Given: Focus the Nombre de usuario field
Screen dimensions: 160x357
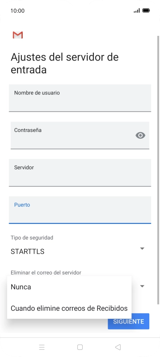Looking at the screenshot, I should (x=80, y=98).
